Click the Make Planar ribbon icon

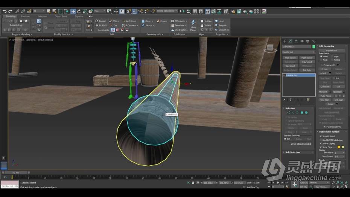coord(193,25)
